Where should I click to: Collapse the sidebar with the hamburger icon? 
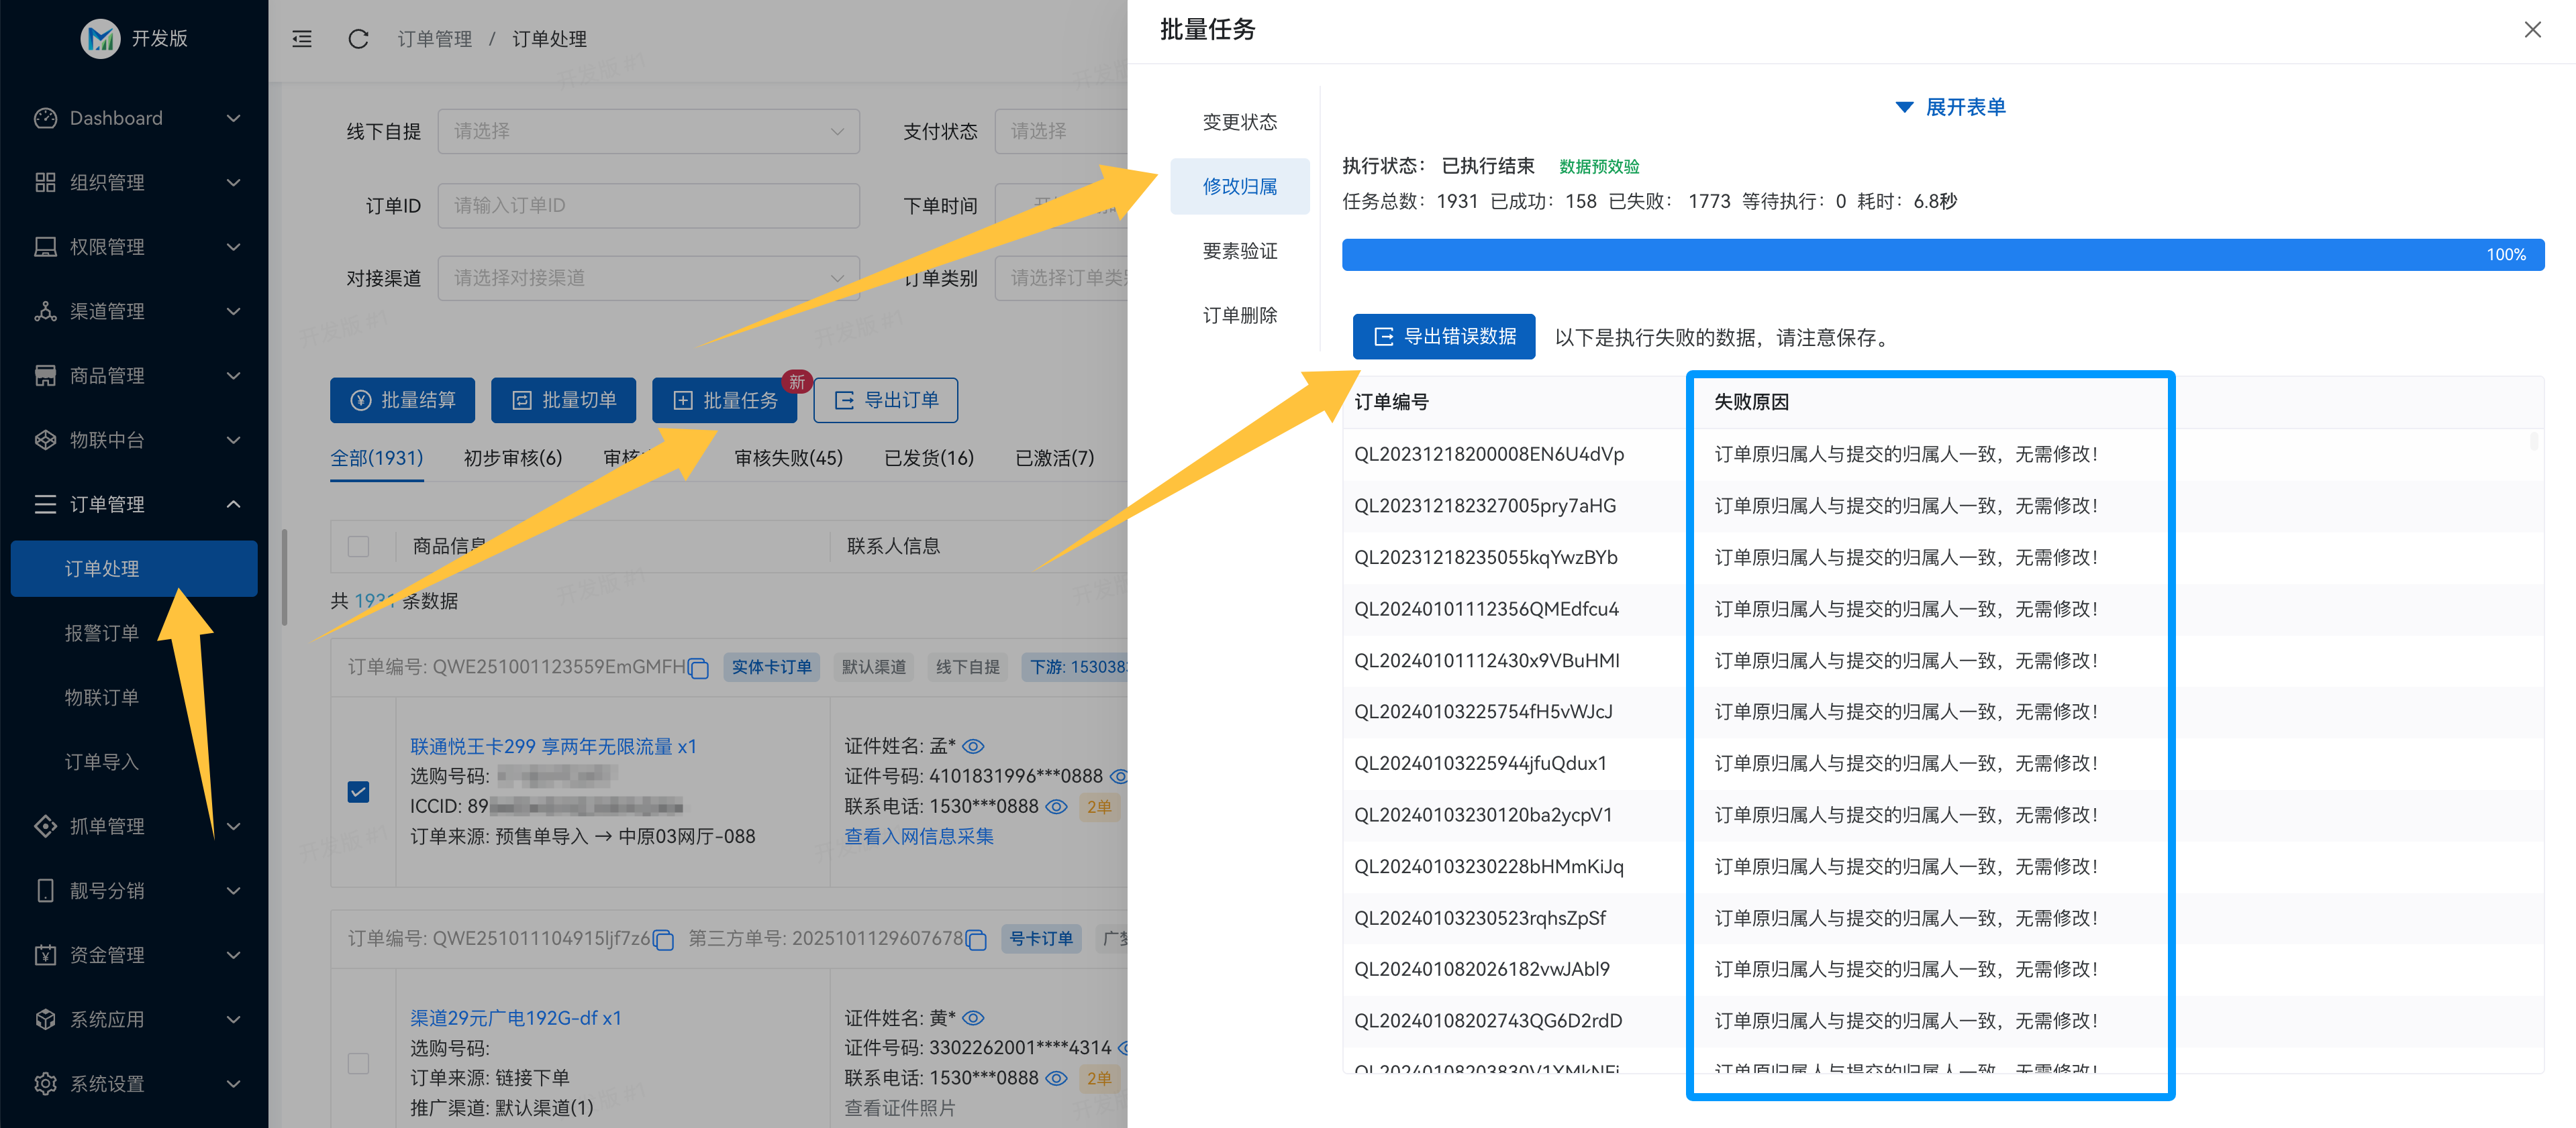[x=301, y=39]
